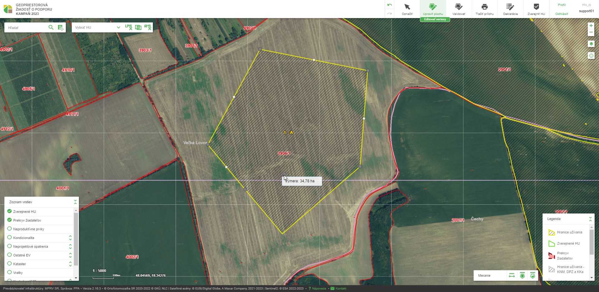Image resolution: width=599 pixels, height=292 pixels.
Task: Zoom in the map with plus
Action: (591, 26)
